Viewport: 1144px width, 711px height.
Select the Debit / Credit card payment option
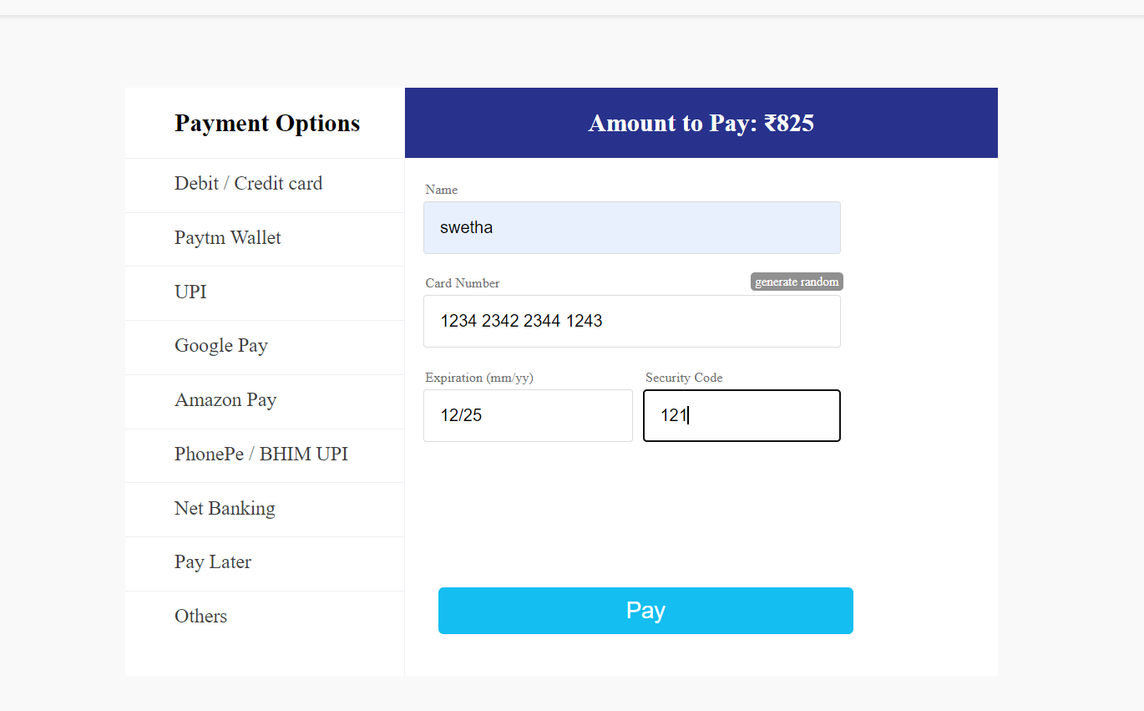248,184
